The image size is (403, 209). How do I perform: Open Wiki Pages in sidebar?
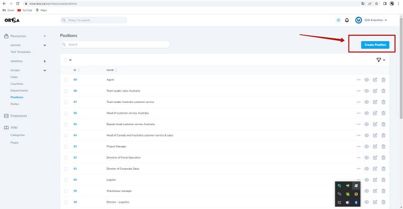[15, 143]
